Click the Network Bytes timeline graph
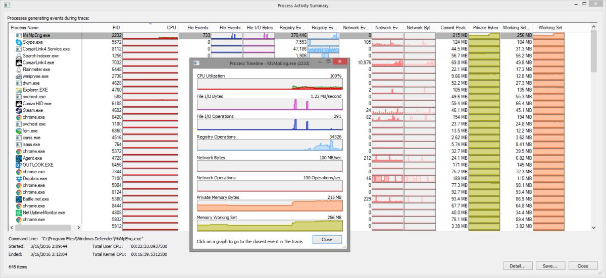Screen dimensions: 606x278 [x=270, y=166]
